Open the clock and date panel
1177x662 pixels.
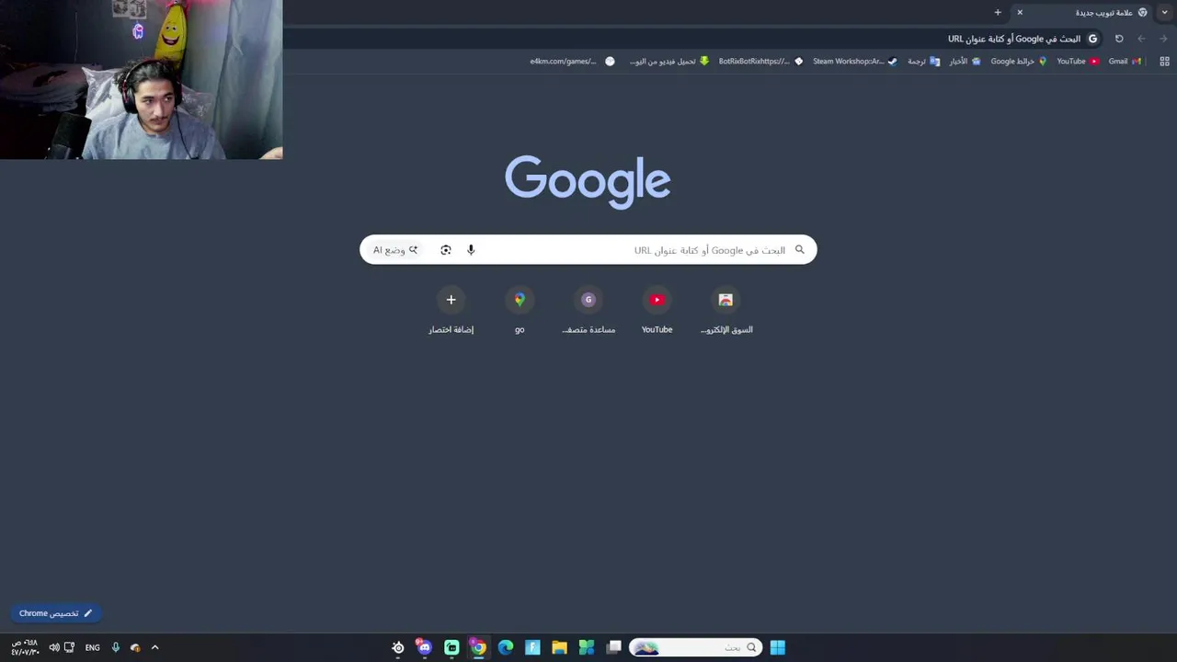(25, 647)
